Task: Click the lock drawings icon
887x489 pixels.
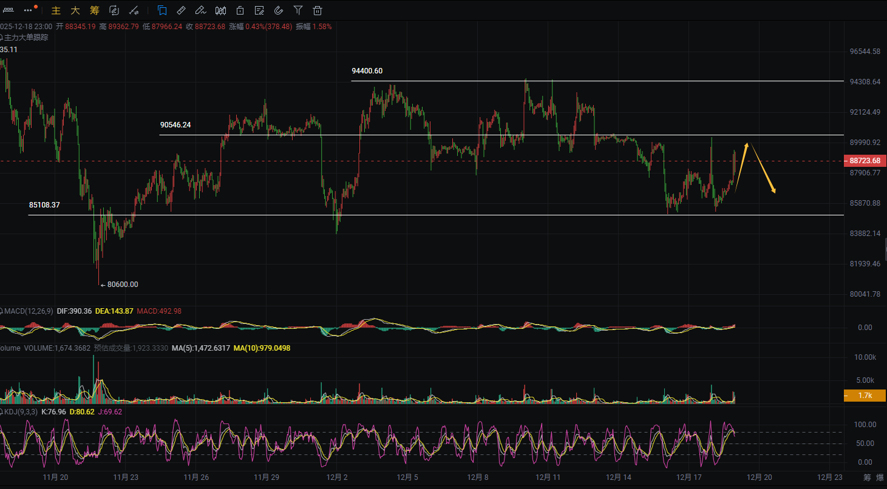Action: tap(240, 10)
